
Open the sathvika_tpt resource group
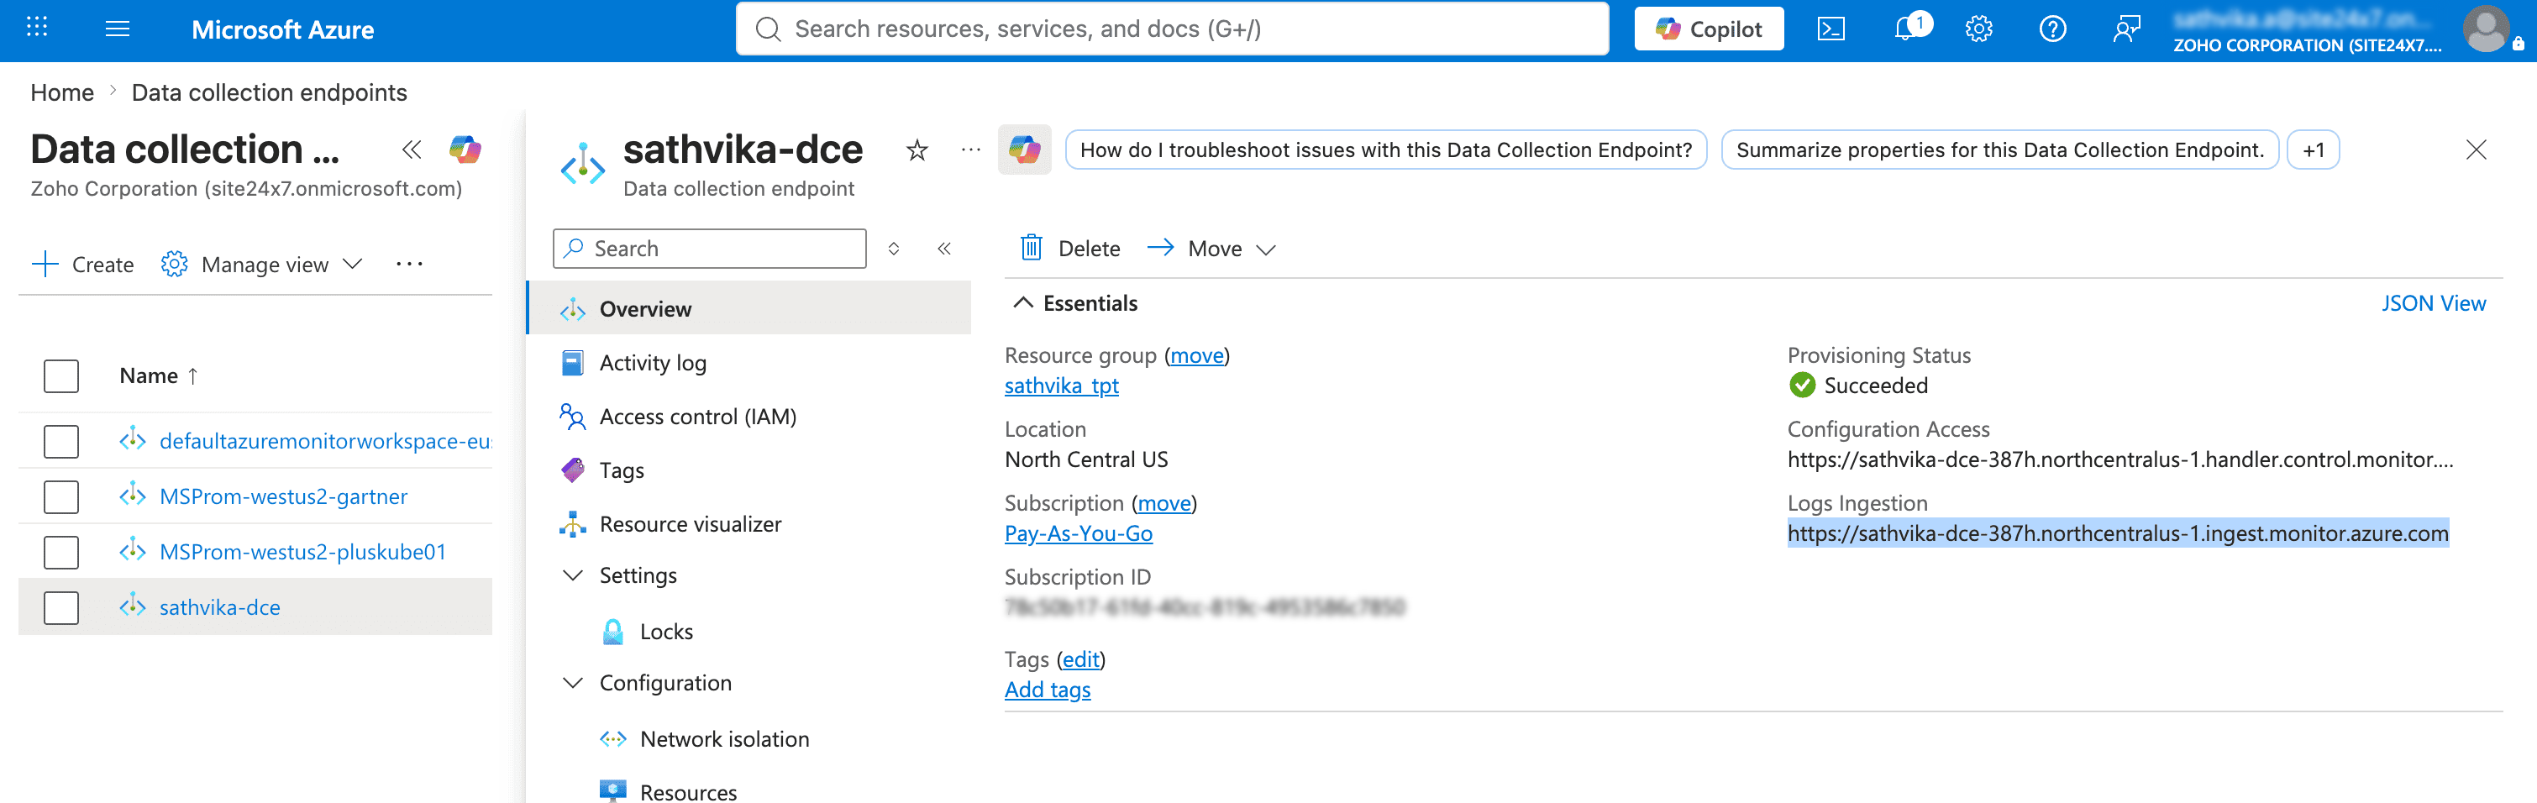tap(1062, 386)
